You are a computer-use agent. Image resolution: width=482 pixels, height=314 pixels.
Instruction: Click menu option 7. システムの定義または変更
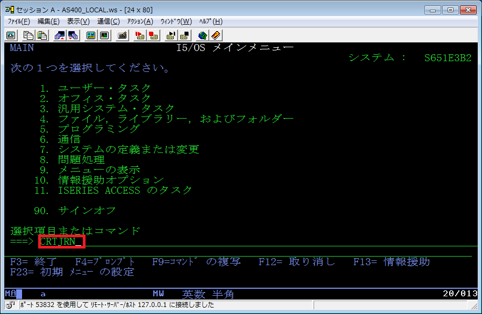pyautogui.click(x=119, y=149)
